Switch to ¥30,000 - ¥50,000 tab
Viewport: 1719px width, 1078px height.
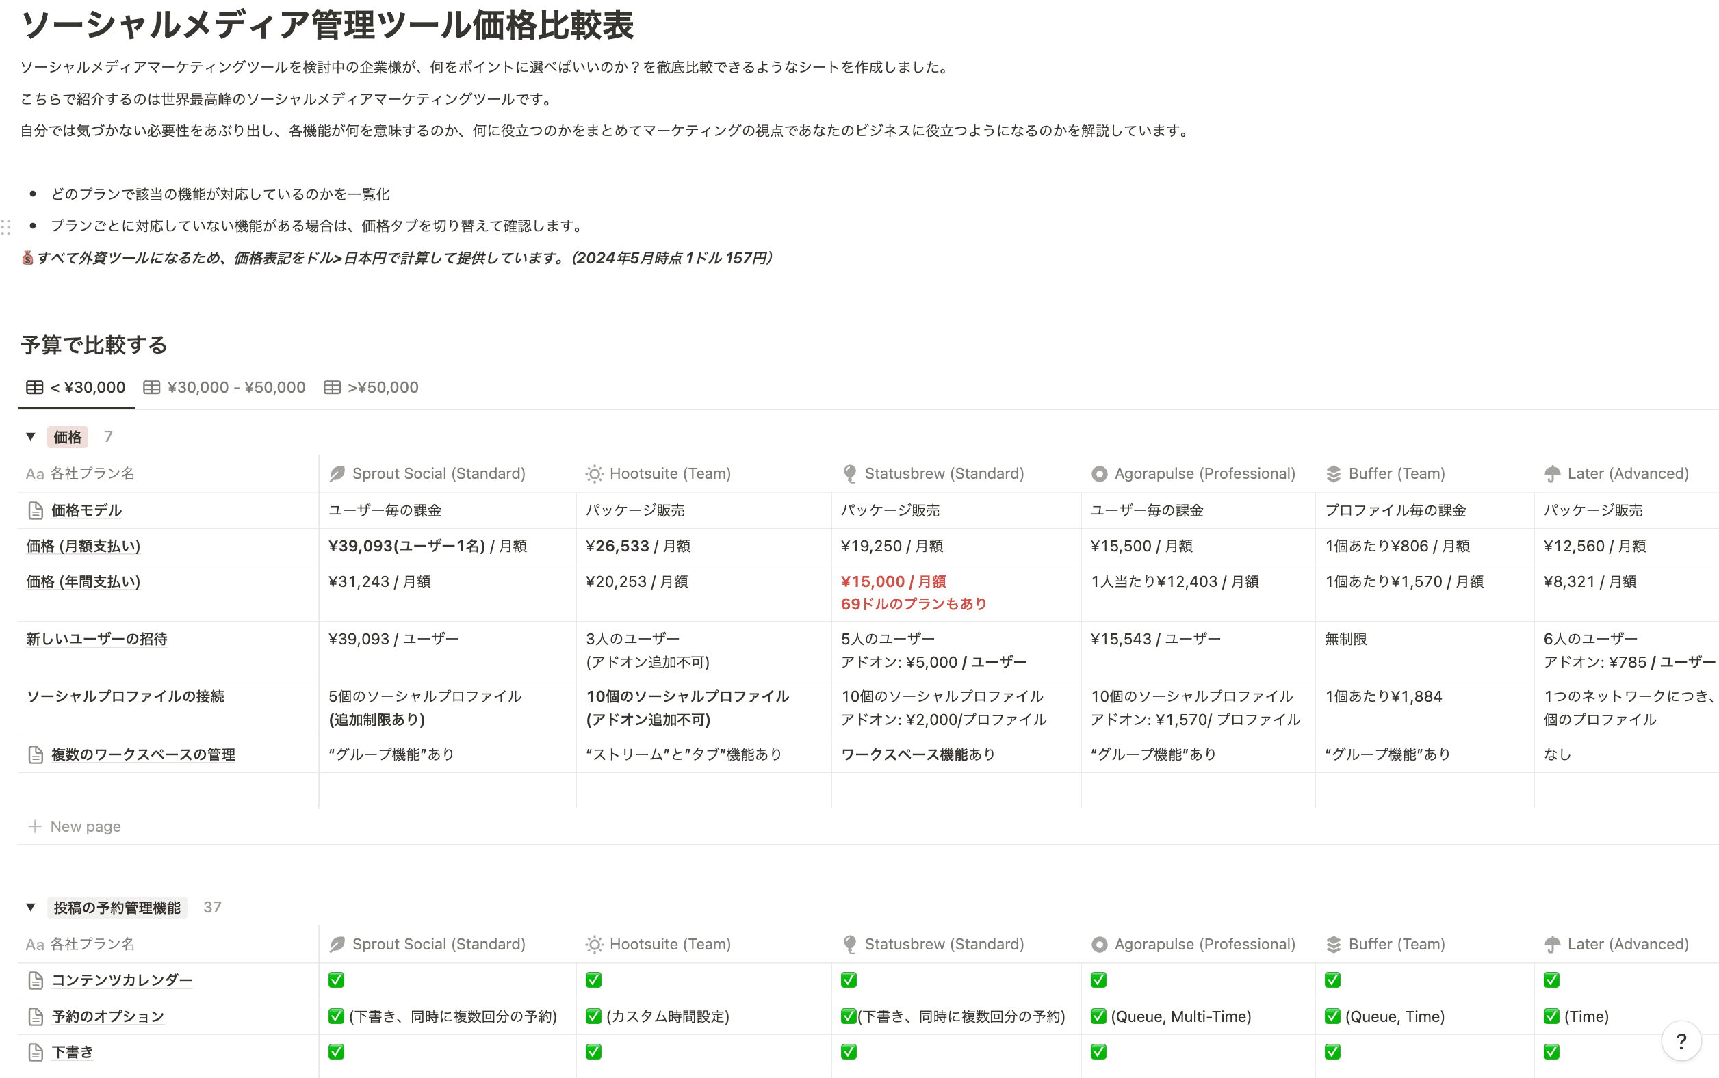tap(224, 387)
